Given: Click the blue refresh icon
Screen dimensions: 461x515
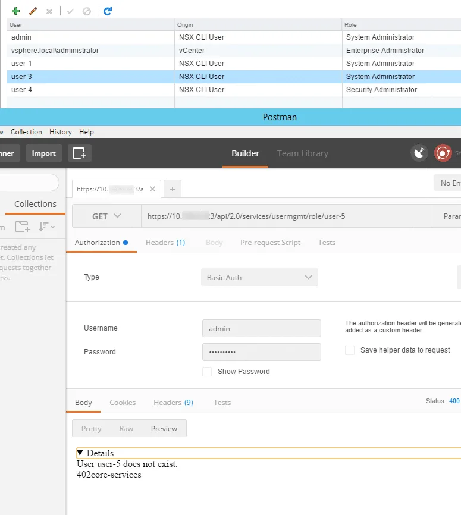Looking at the screenshot, I should click(107, 11).
